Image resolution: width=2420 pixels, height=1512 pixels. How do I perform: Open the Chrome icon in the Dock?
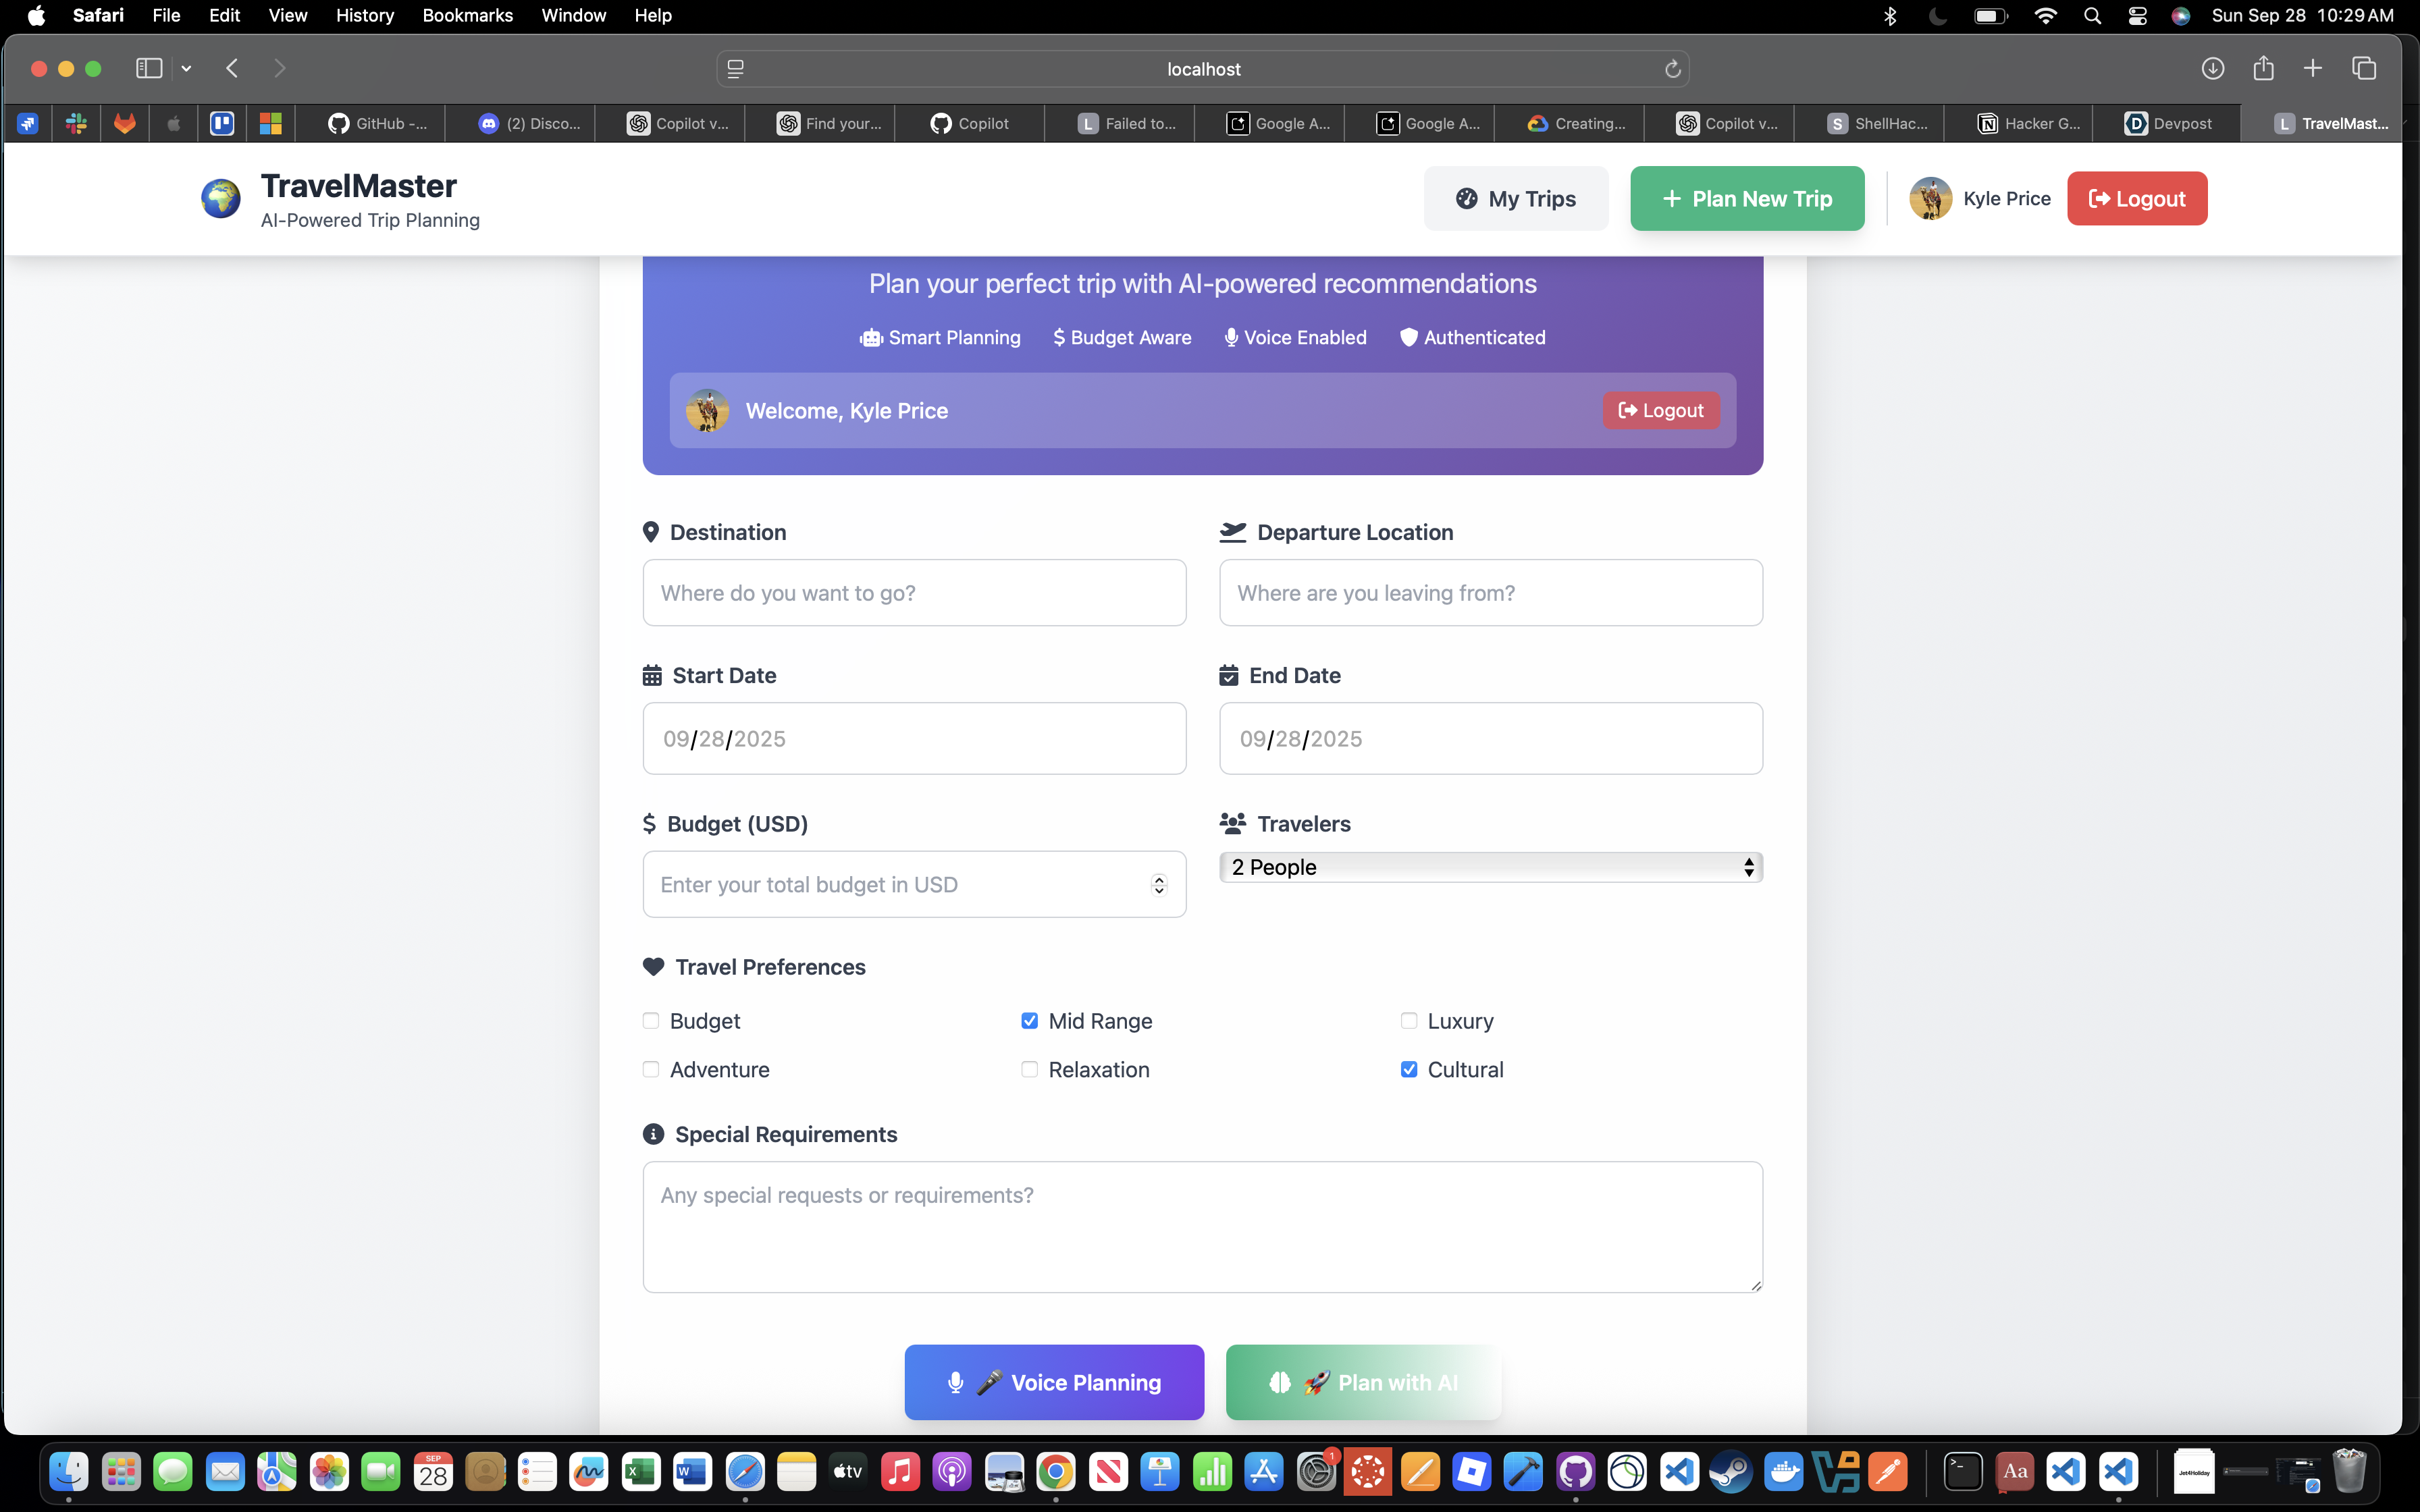(x=1055, y=1472)
